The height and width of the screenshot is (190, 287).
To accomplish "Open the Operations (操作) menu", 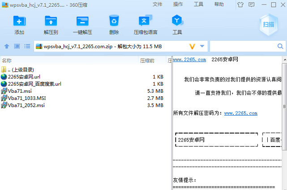I will pyautogui.click(x=178, y=4).
